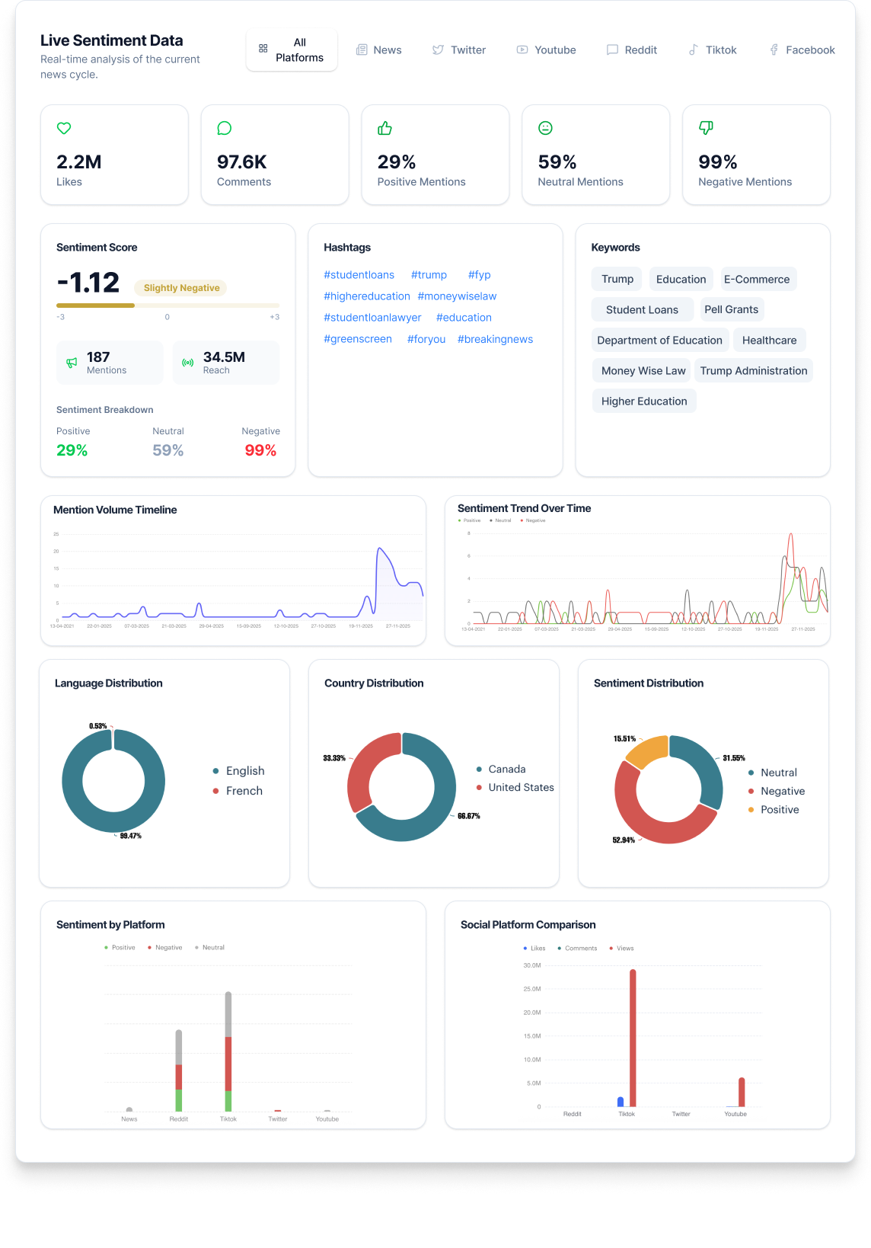Toggle the Views series in Social Platform Comparison legend
This screenshot has height=1248, width=871.
(624, 949)
